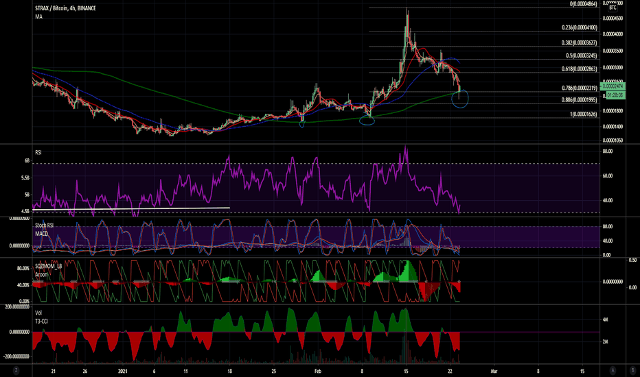The width and height of the screenshot is (640, 377).
Task: Click the circular A auto-scale icon
Action: (x=613, y=370)
